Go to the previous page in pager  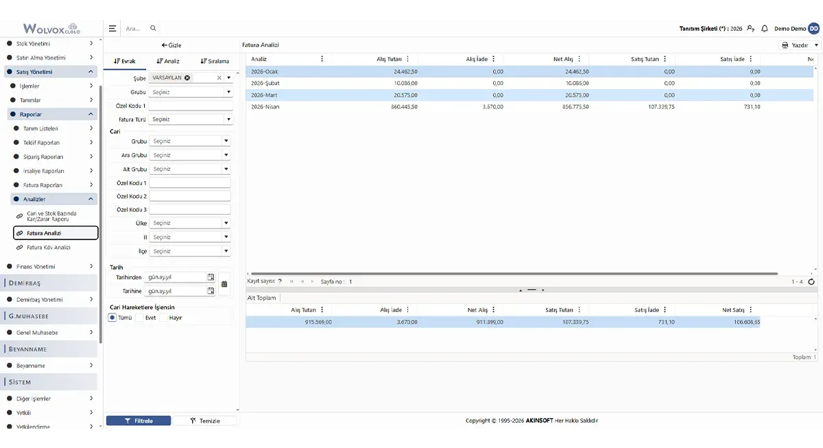coord(302,281)
